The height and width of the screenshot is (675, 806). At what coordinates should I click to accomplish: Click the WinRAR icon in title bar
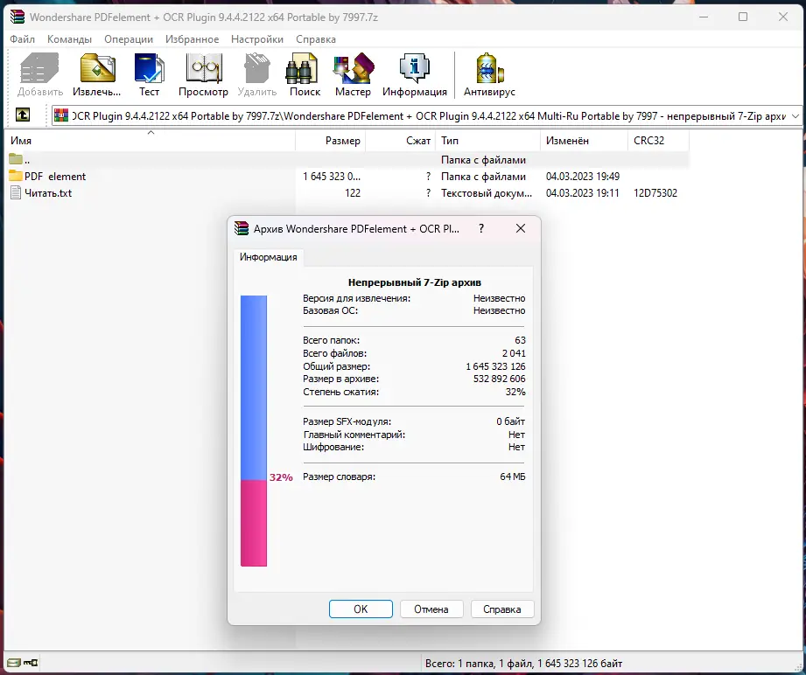(x=18, y=17)
